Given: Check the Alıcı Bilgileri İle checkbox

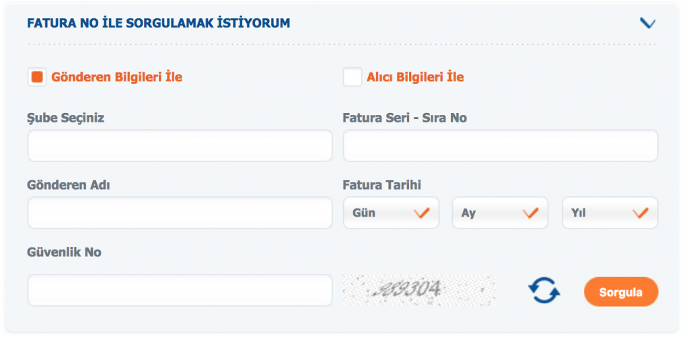Looking at the screenshot, I should 353,77.
